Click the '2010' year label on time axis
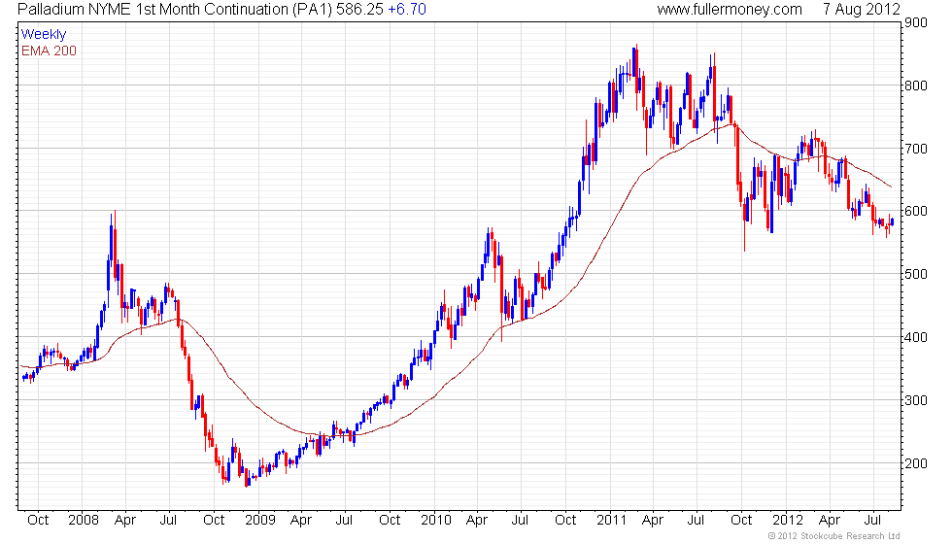952x544 pixels. [436, 521]
